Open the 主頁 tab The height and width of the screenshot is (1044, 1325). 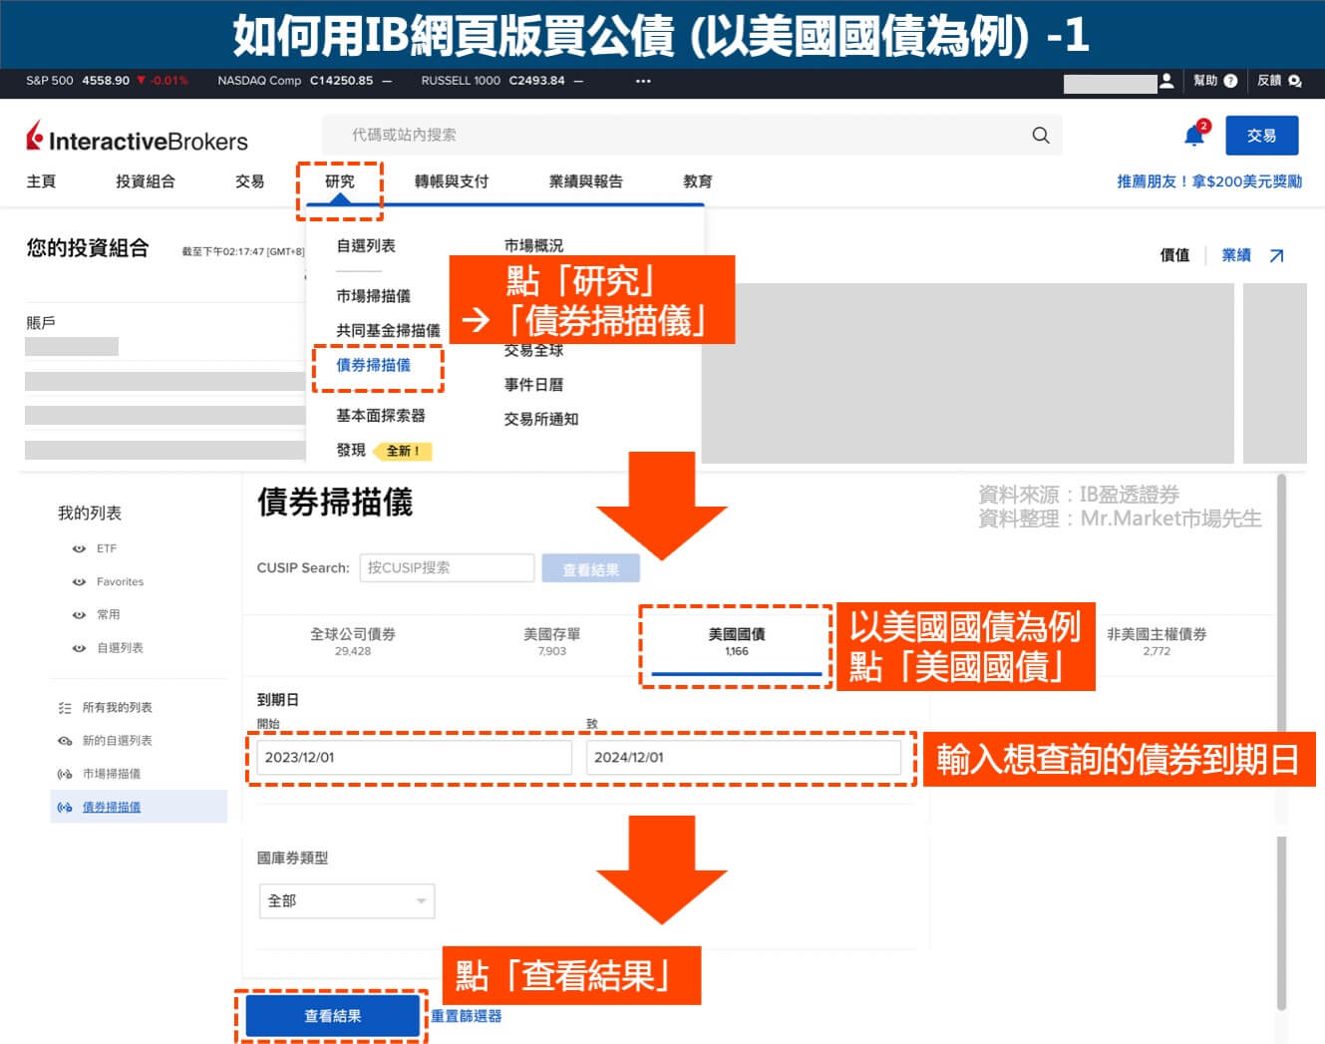tap(41, 181)
